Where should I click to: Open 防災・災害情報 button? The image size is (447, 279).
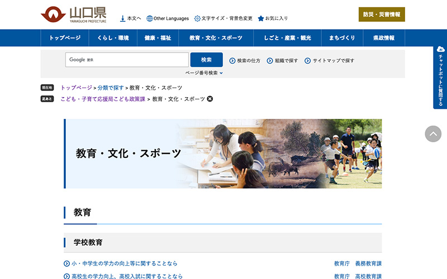[382, 15]
